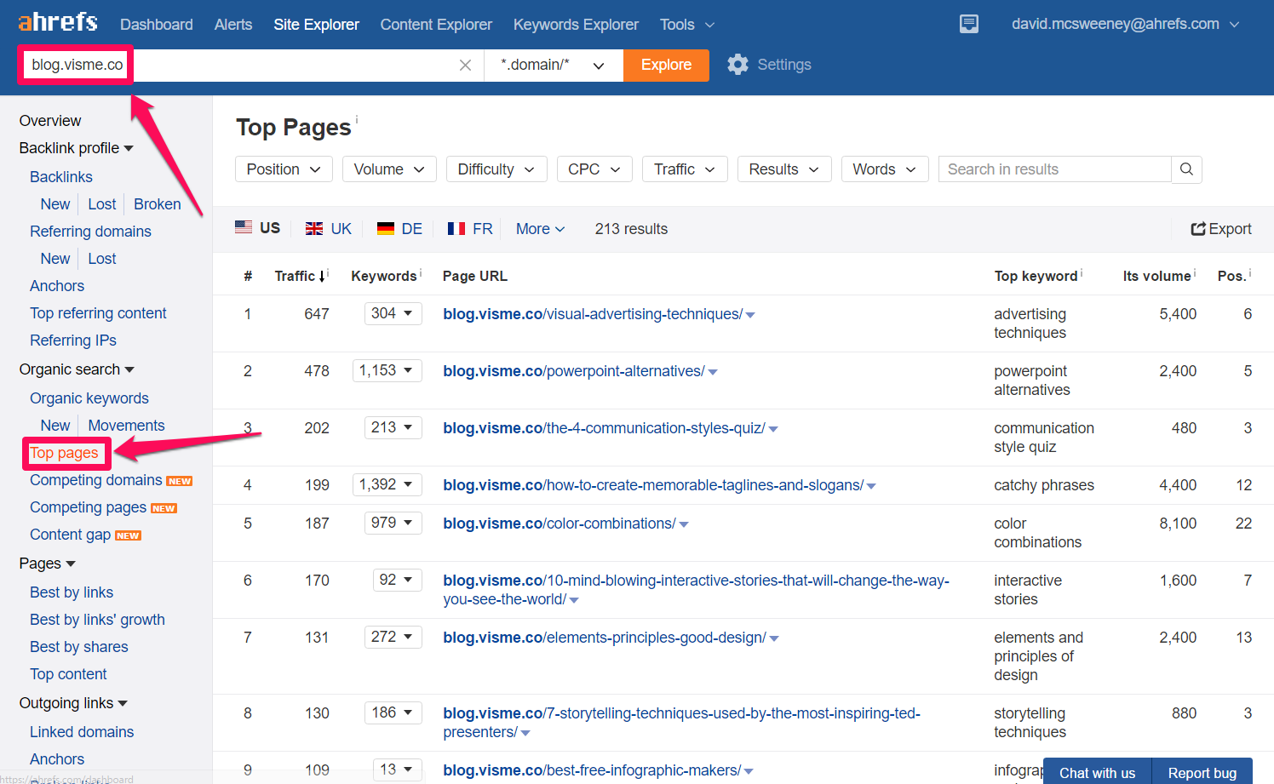Open the notifications message icon
Image resolution: width=1274 pixels, height=784 pixels.
[x=969, y=24]
